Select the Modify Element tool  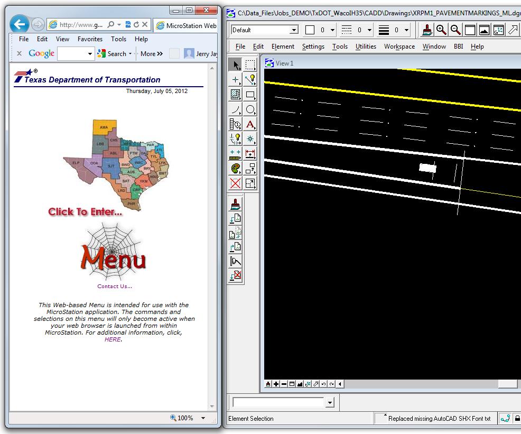[250, 183]
